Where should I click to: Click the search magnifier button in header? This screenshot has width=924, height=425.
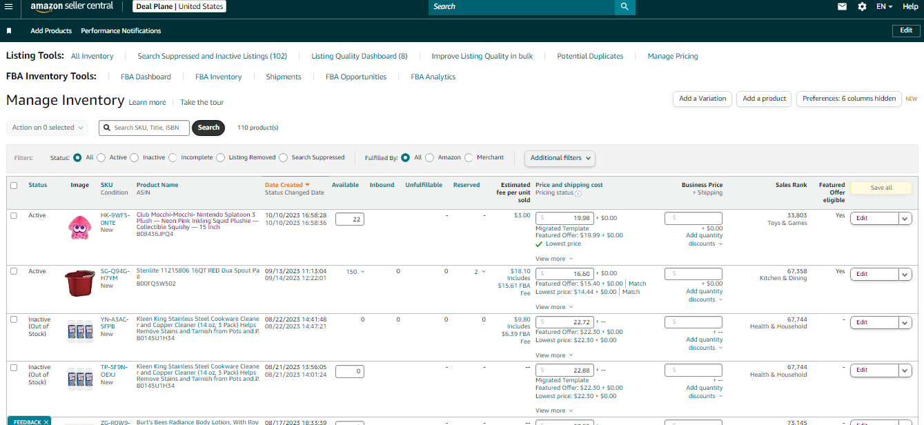(x=625, y=6)
